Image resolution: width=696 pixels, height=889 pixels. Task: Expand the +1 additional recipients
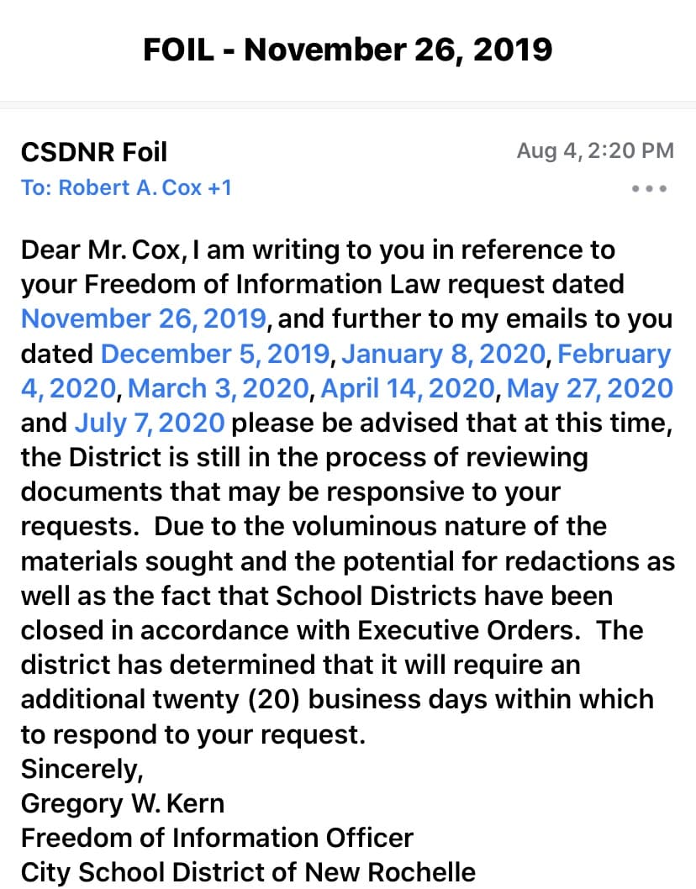click(x=219, y=187)
